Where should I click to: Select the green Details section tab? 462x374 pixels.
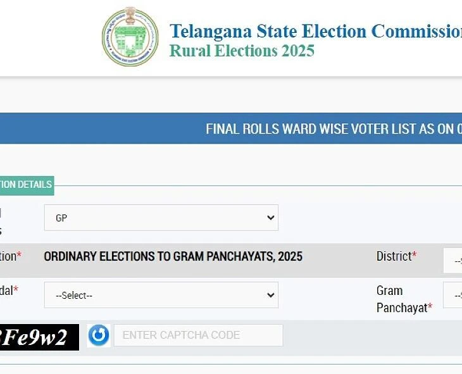coord(26,185)
